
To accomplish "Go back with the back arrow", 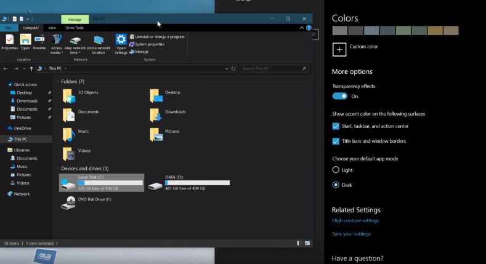I will point(6,69).
